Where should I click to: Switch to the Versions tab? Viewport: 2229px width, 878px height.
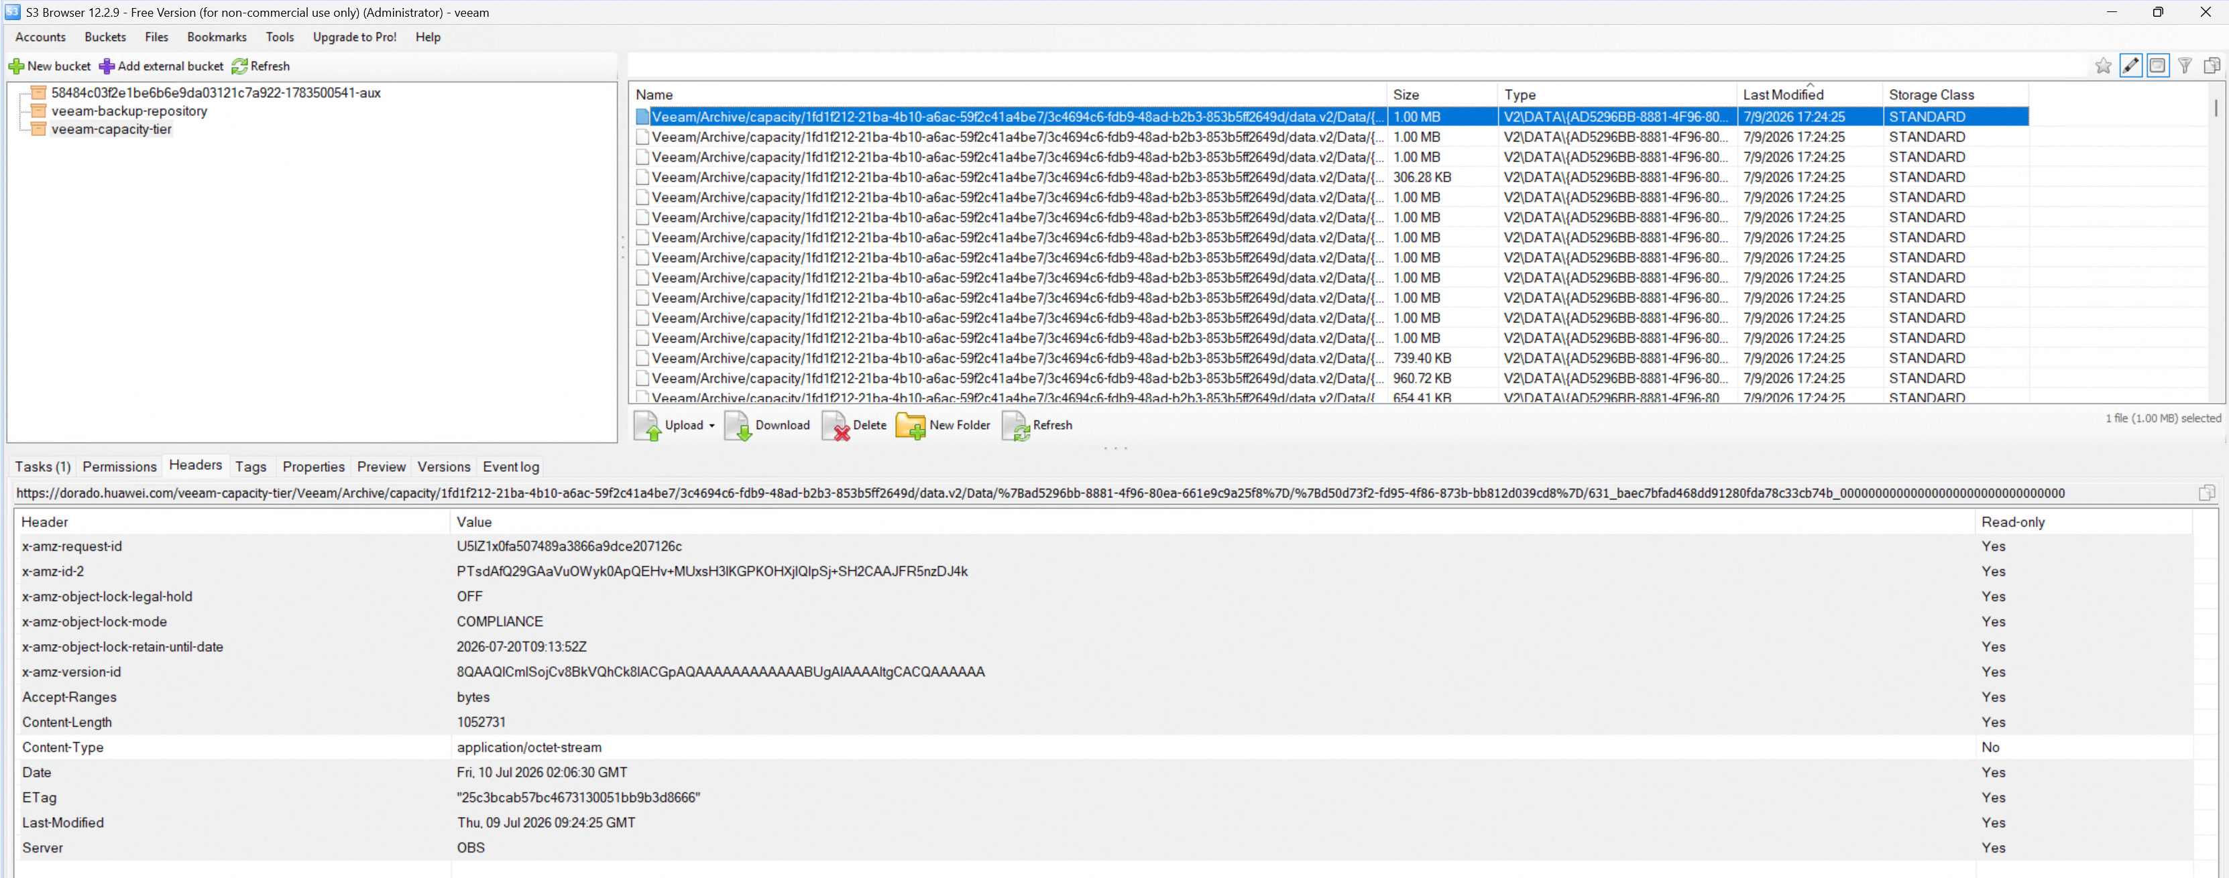[x=444, y=467]
